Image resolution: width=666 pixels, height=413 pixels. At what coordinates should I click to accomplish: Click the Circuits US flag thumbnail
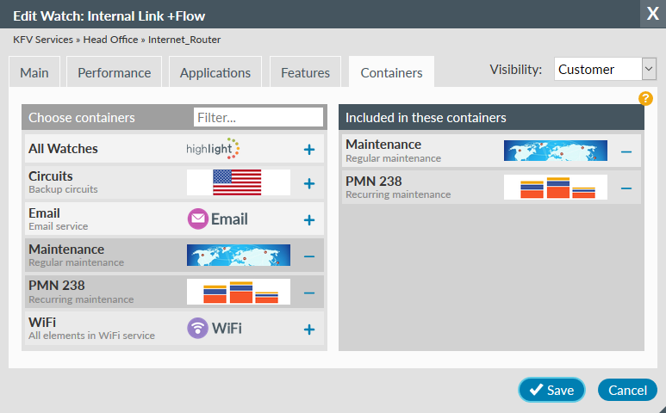[238, 182]
